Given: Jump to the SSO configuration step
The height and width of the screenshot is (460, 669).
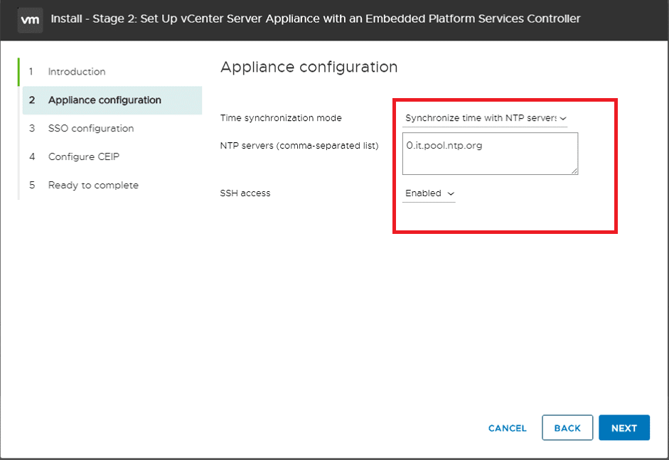Looking at the screenshot, I should pyautogui.click(x=91, y=129).
